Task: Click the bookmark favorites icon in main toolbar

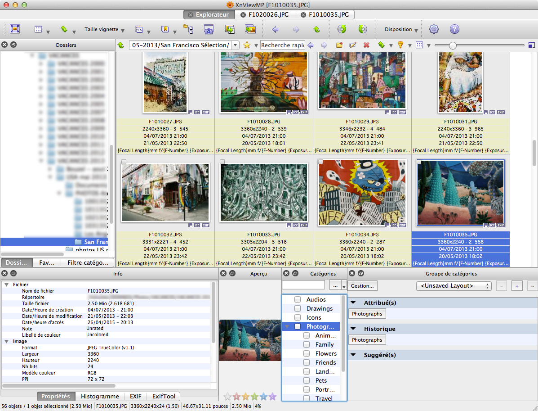Action: [165, 29]
